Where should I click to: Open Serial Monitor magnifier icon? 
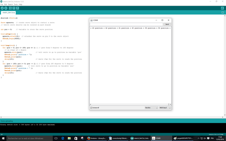click(222, 8)
